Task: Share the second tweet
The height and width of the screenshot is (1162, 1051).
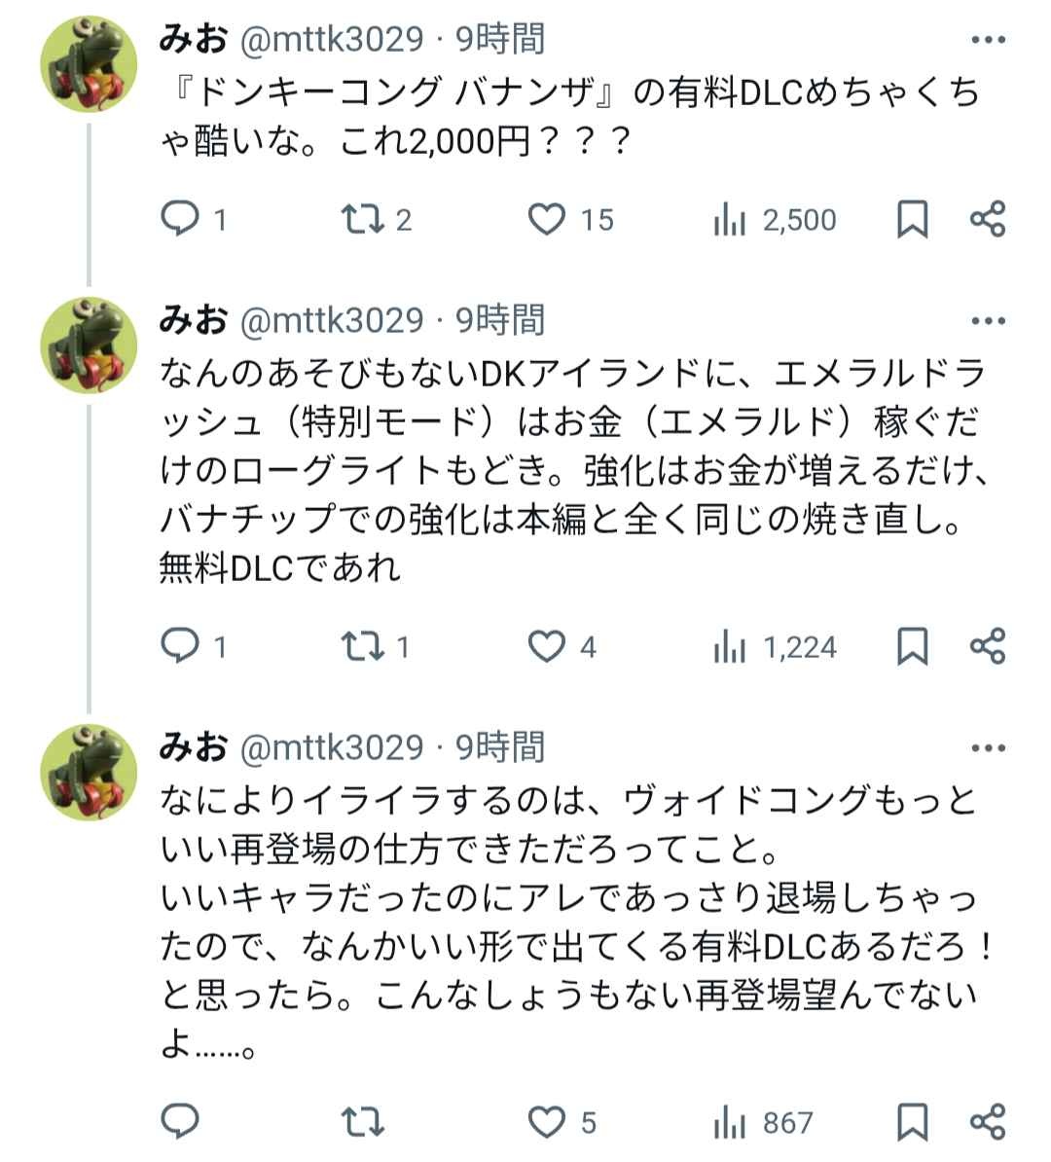Action: [x=988, y=646]
